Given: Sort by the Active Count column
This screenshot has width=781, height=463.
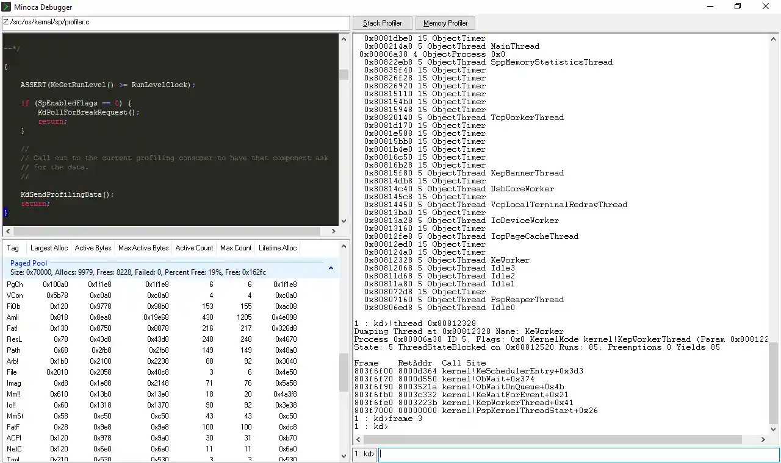Looking at the screenshot, I should click(x=194, y=247).
